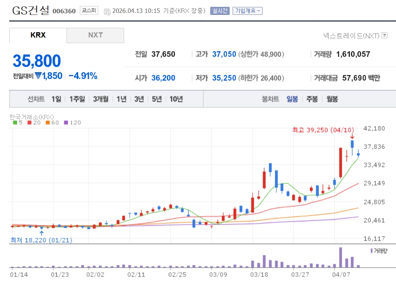Image resolution: width=396 pixels, height=281 pixels.
Task: Show the 1일 line chart
Action: (56, 99)
